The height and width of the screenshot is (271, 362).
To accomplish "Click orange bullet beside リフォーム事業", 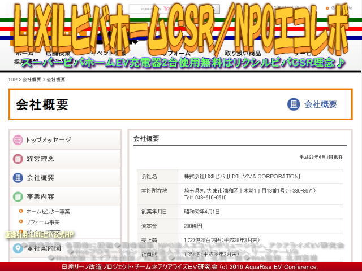I will coord(21,221).
